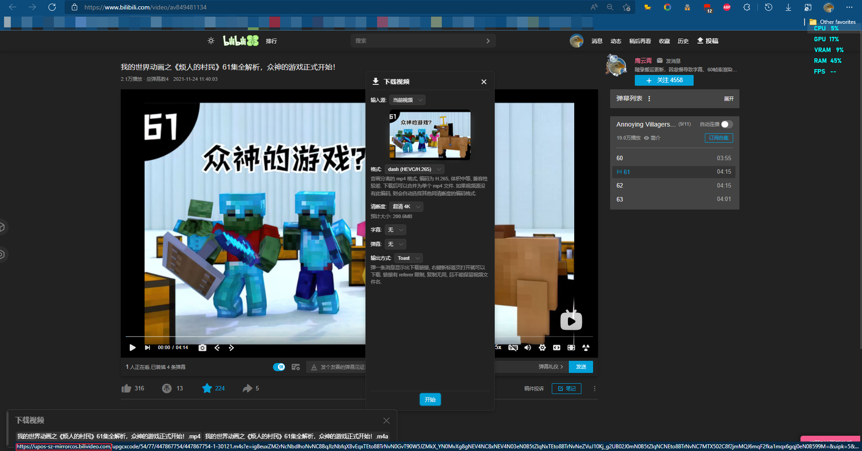The width and height of the screenshot is (862, 451).
Task: Submit search with the arrow icon
Action: [x=488, y=41]
